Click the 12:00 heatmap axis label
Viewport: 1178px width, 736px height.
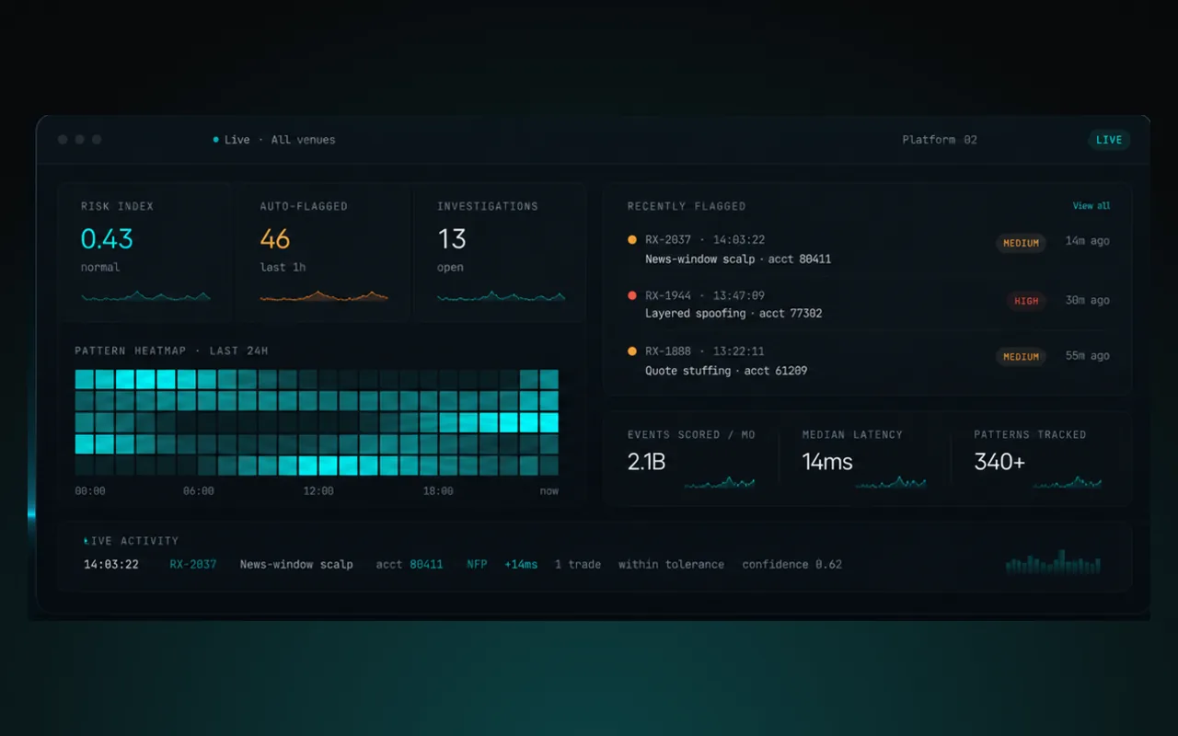click(x=318, y=491)
